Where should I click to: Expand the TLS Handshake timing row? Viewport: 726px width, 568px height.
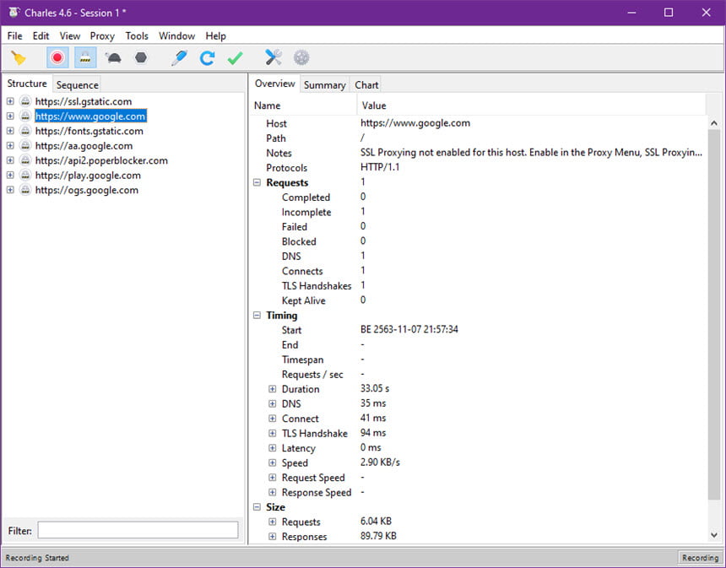272,433
